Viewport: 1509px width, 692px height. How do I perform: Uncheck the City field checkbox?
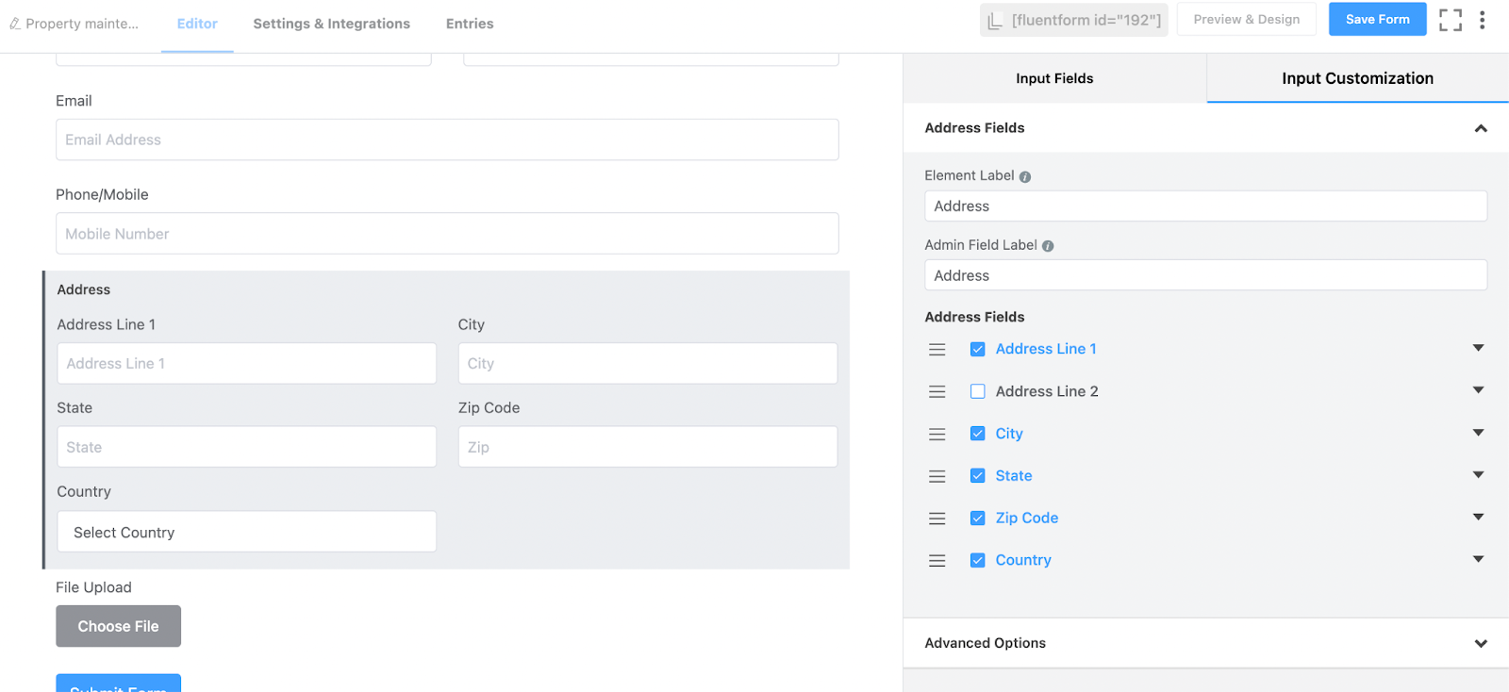click(978, 434)
